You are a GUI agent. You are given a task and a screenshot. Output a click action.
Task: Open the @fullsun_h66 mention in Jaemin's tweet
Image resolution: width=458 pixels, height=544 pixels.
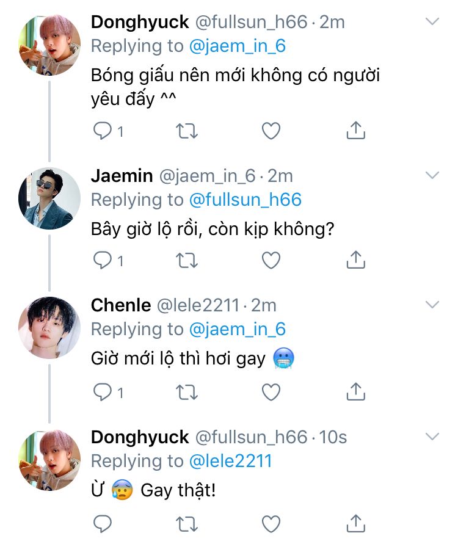coord(245,200)
